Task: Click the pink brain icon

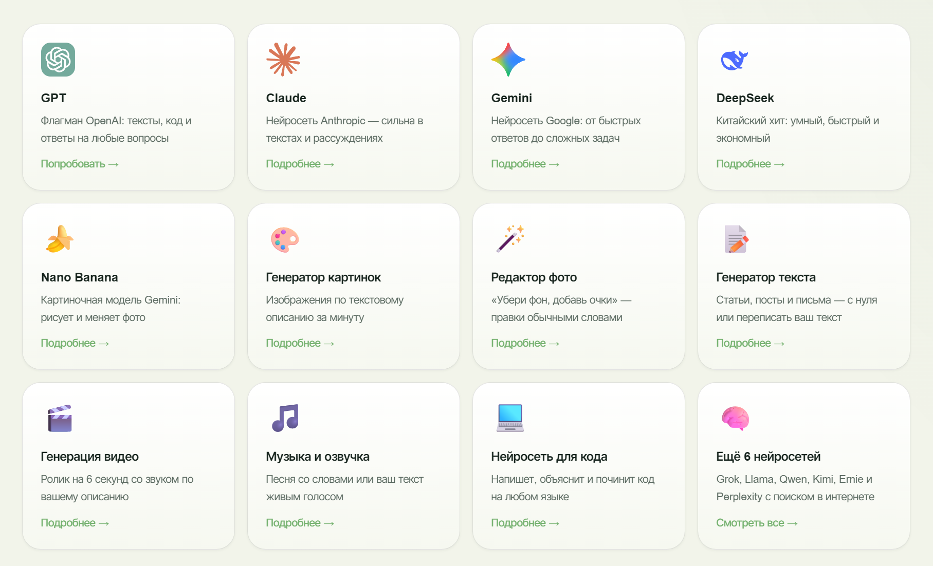Action: [735, 418]
